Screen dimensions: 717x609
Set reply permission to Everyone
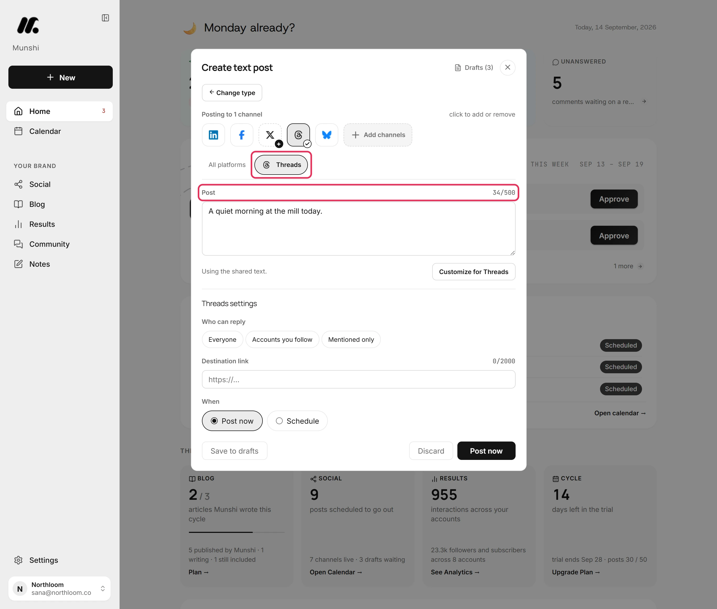222,339
